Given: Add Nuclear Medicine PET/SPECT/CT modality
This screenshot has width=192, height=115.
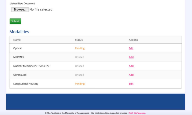Looking at the screenshot, I should pos(131,66).
